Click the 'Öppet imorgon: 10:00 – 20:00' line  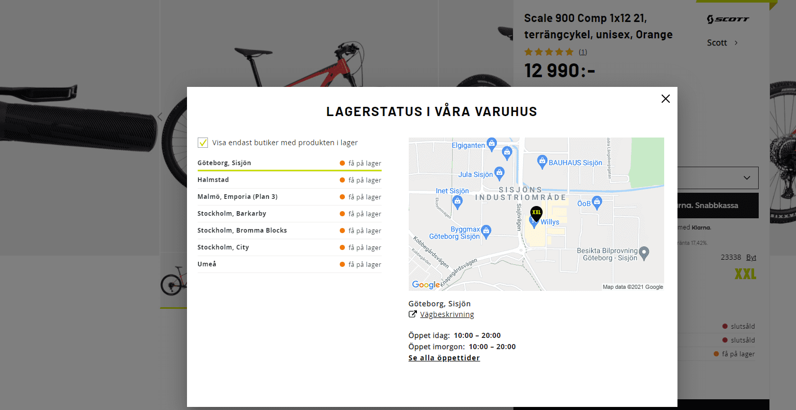[462, 347]
